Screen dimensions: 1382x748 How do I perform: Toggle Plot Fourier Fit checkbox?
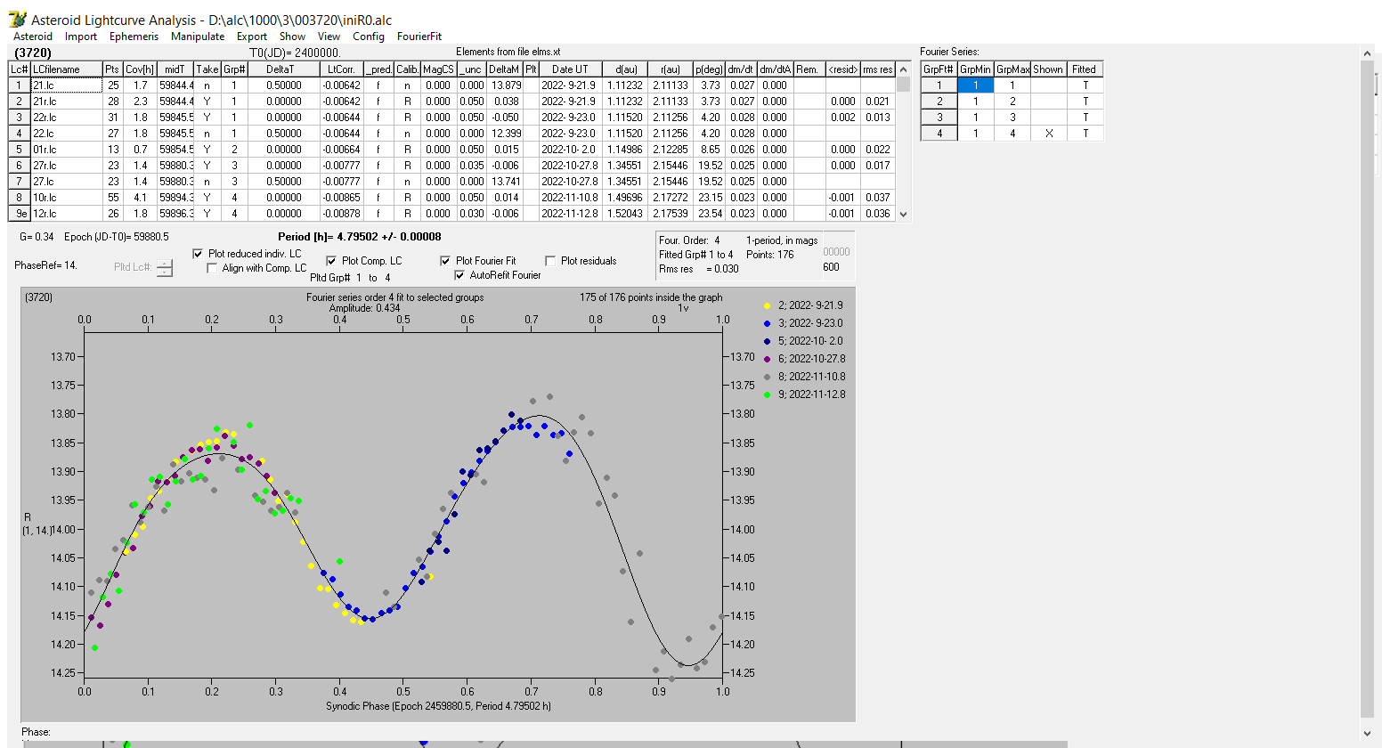point(445,261)
